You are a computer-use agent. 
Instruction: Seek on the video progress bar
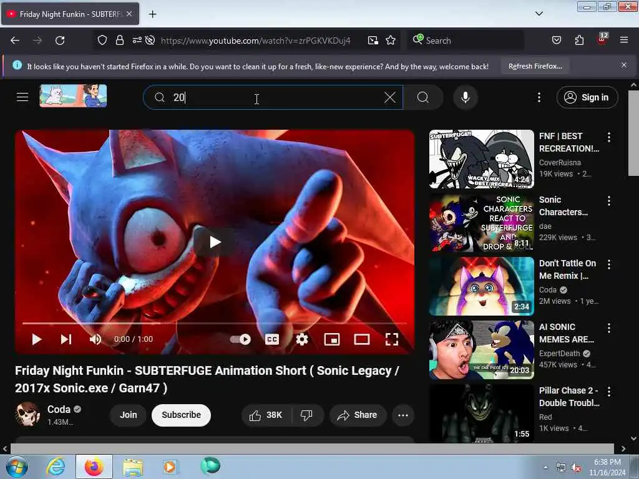pos(215,323)
